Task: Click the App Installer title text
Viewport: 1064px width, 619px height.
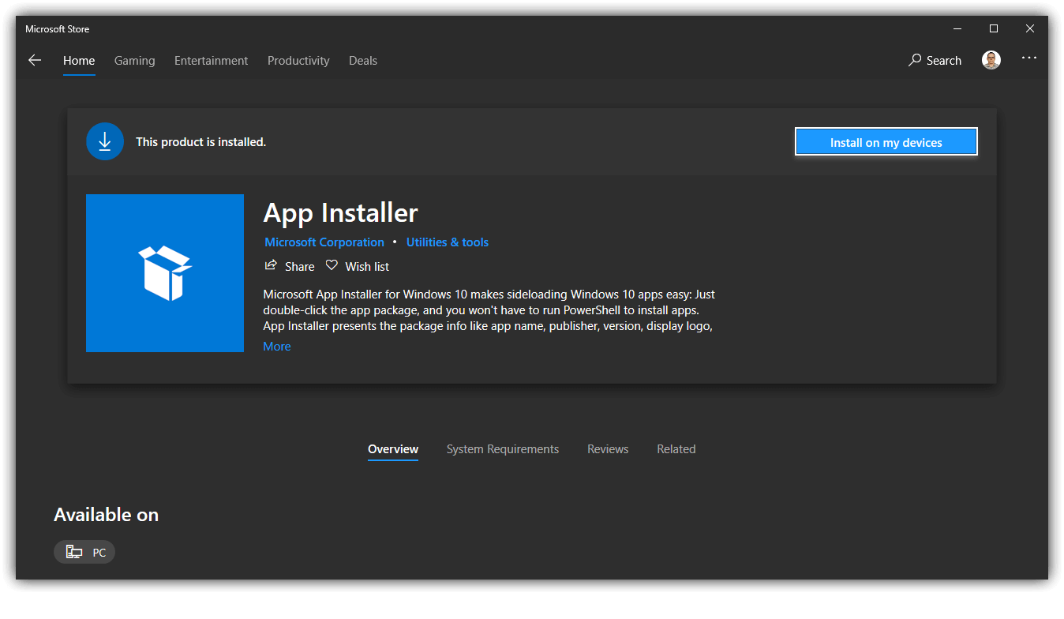Action: (341, 213)
